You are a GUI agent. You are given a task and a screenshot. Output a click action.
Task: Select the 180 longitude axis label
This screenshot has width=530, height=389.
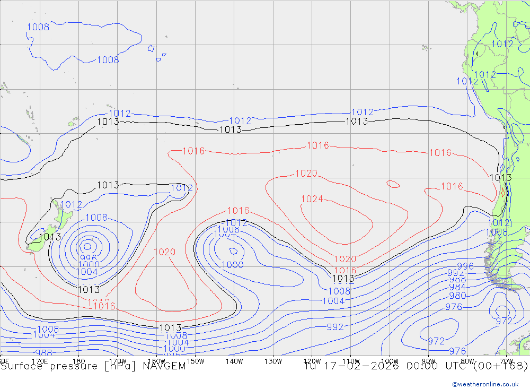(x=79, y=361)
